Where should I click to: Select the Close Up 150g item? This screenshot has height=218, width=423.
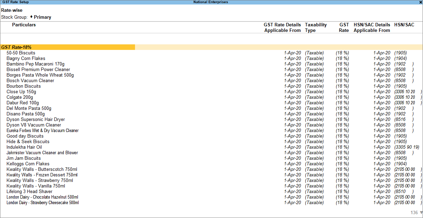(x=21, y=91)
